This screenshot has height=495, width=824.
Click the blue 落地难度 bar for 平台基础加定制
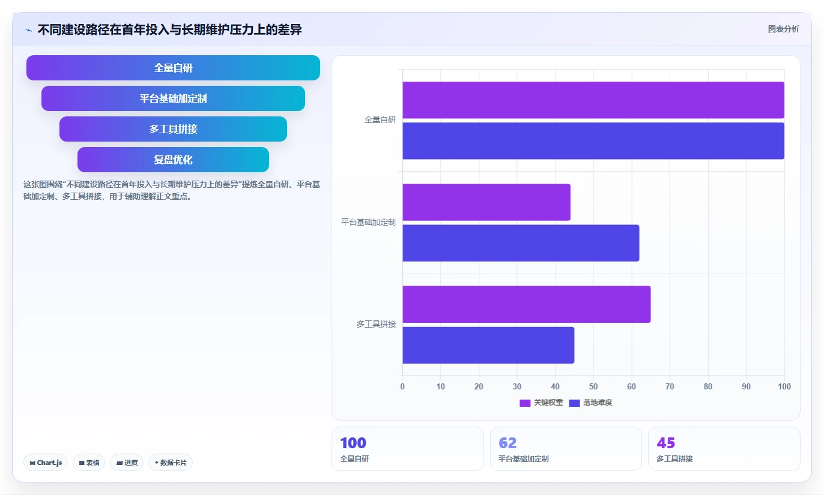(x=521, y=243)
